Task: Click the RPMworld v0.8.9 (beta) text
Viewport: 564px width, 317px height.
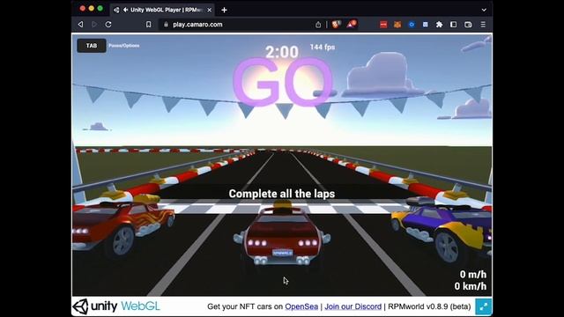Action: coord(429,306)
